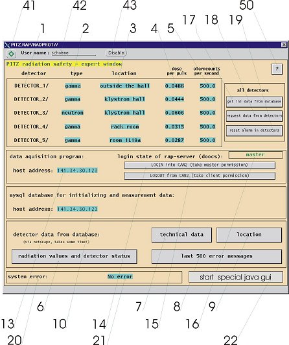
Task: Click the window title bar PITZ.RAP/RADPROT//
Action: point(145,45)
